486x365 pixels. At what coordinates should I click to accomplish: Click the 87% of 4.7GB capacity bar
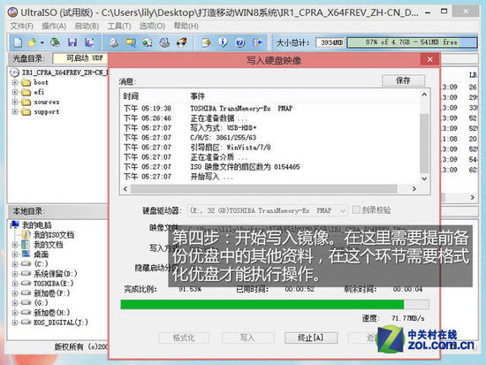pyautogui.click(x=412, y=42)
